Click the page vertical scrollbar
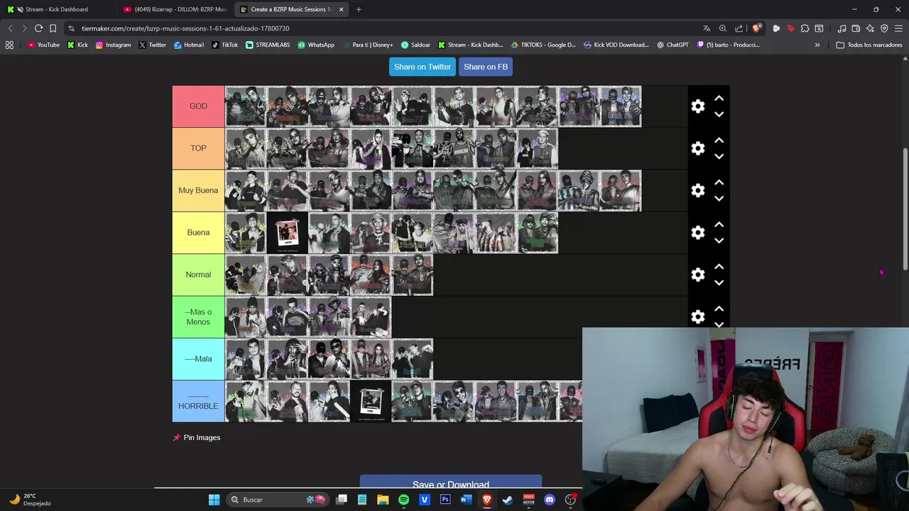The width and height of the screenshot is (909, 511). pos(905,209)
